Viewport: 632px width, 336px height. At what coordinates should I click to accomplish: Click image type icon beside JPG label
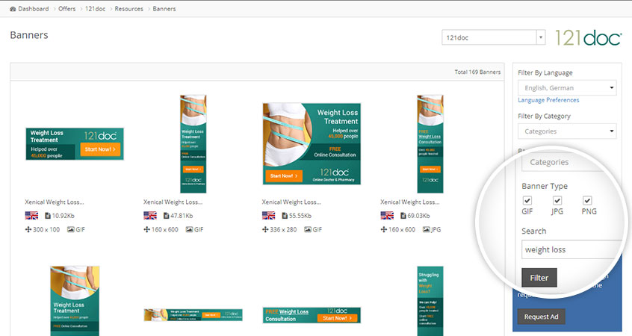tap(426, 229)
